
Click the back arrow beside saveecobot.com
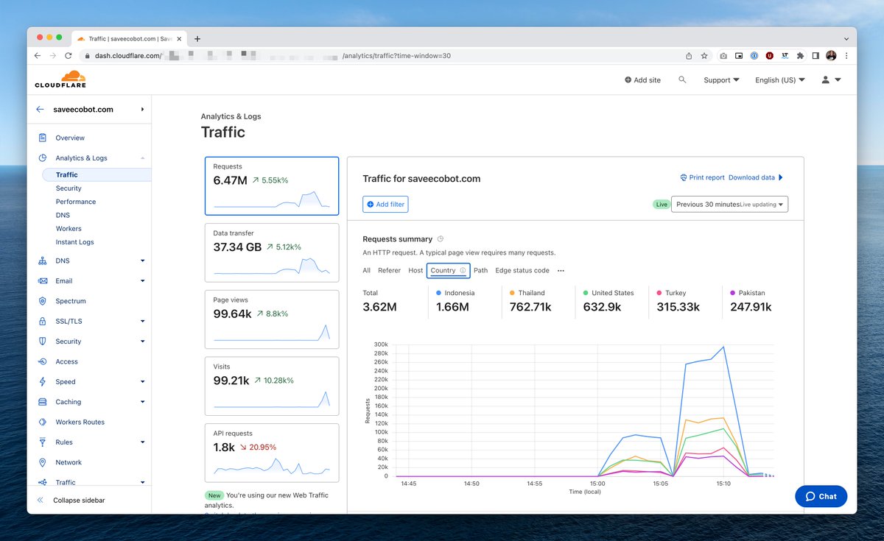(40, 109)
